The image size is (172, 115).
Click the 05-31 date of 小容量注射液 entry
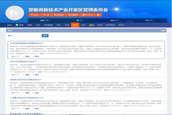coord(16,108)
